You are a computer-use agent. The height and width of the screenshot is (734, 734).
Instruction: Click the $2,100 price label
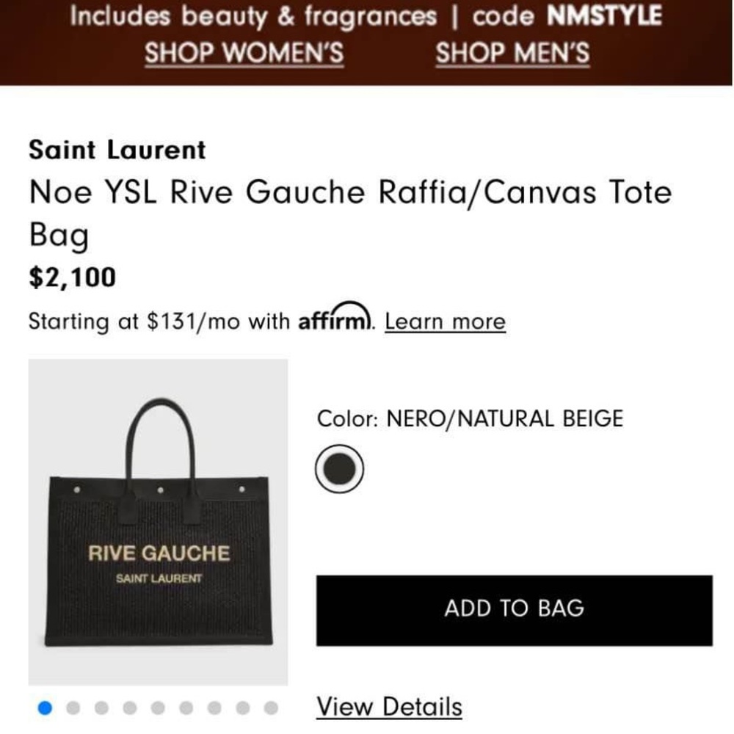click(x=71, y=277)
